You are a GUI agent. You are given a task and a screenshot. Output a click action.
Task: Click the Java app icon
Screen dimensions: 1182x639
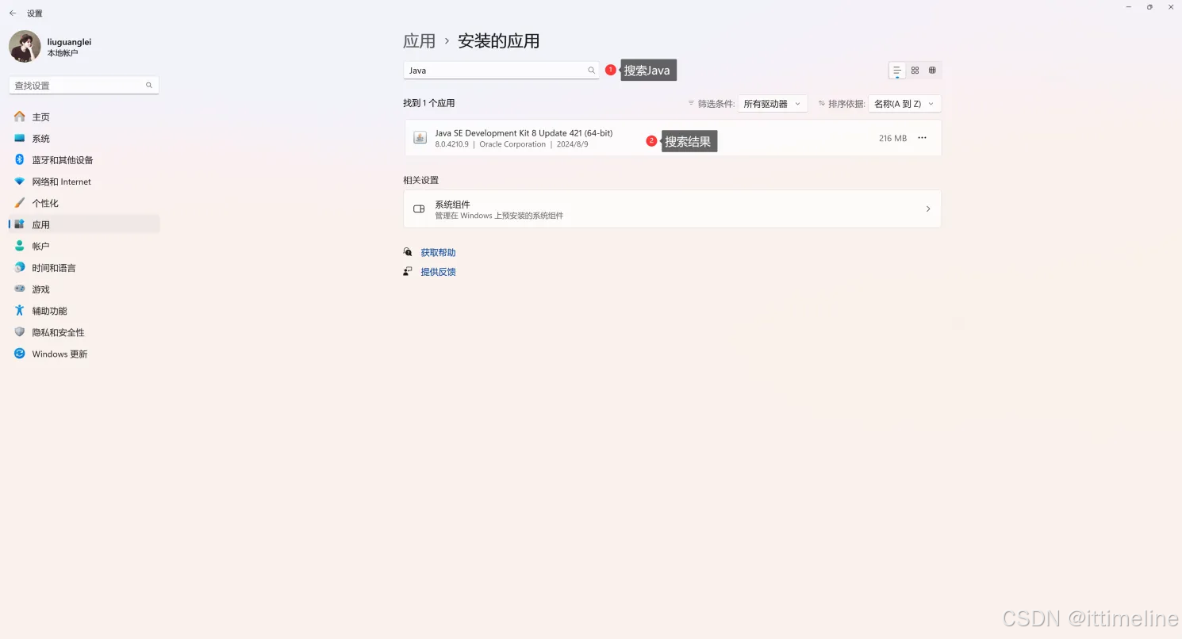point(420,138)
